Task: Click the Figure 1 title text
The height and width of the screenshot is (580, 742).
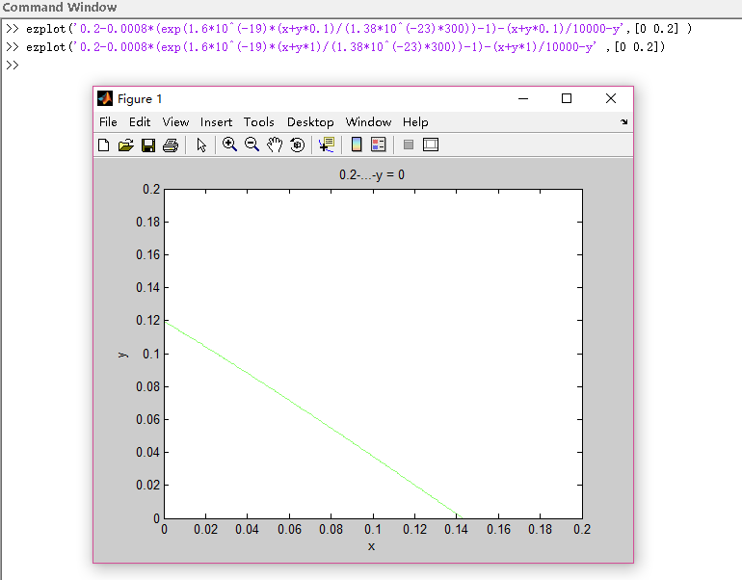Action: [140, 99]
